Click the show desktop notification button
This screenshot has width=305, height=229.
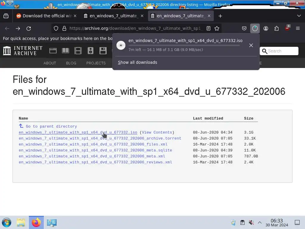[x=297, y=222]
